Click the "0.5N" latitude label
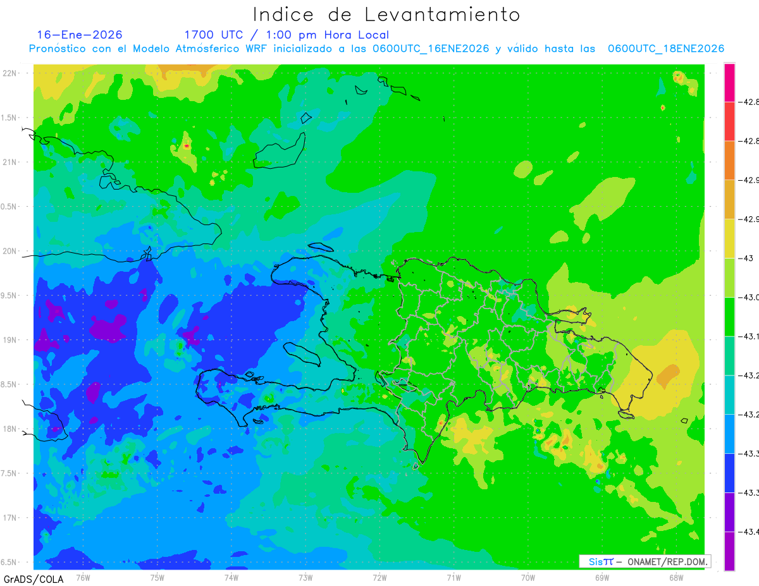Image resolution: width=759 pixels, height=586 pixels. (x=9, y=207)
